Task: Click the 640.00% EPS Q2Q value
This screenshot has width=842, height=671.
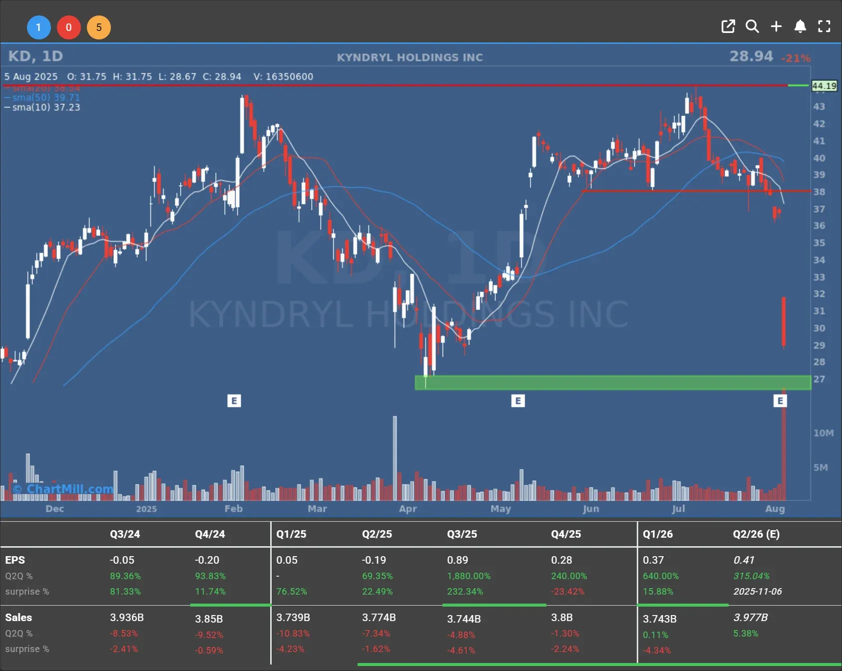Action: point(661,576)
